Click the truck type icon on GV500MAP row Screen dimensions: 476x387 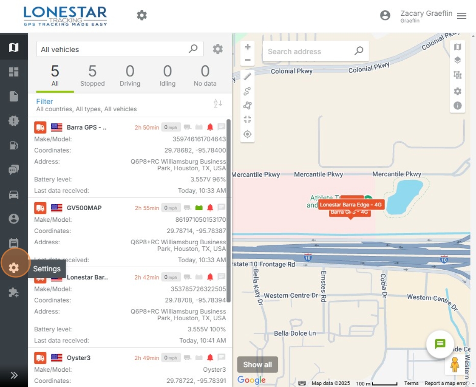click(x=40, y=208)
